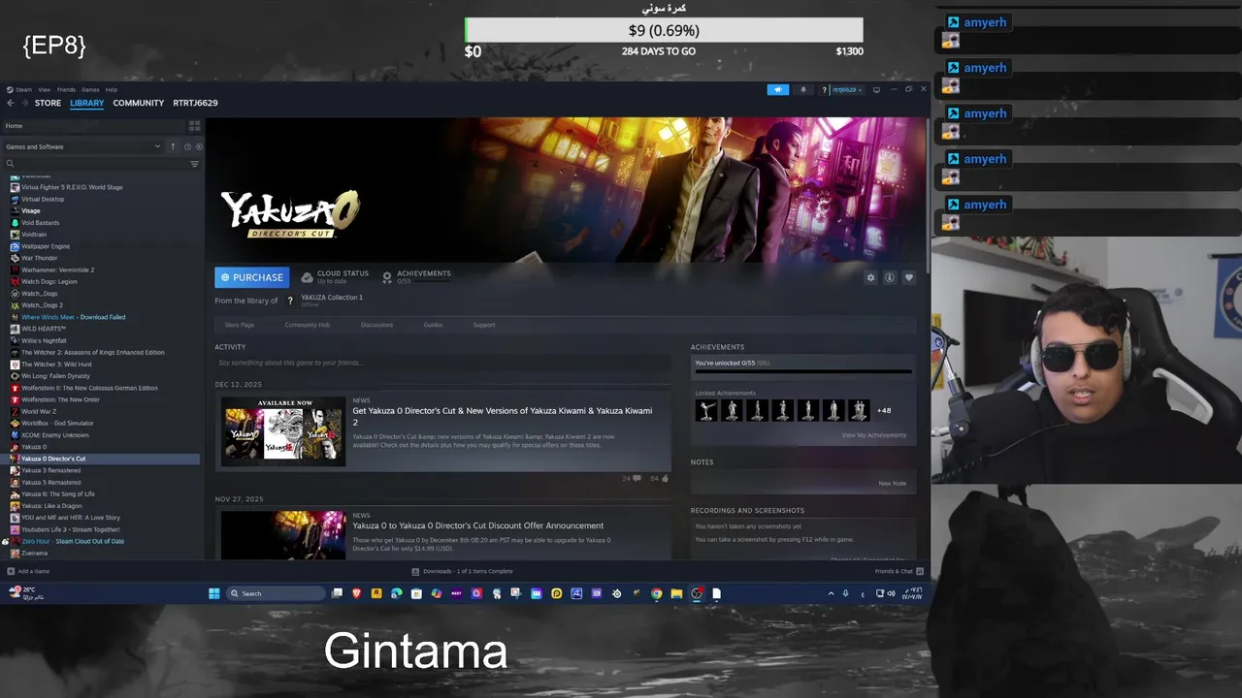Open the Store Page link
This screenshot has height=698, width=1242.
tap(240, 325)
